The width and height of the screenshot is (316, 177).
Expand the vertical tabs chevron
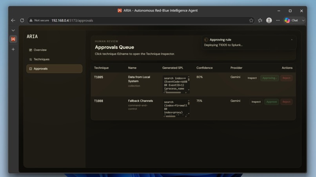13,30
